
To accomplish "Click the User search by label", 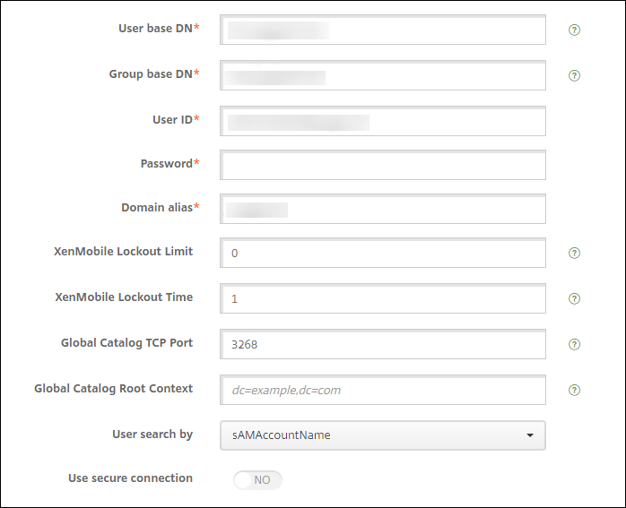I will [152, 435].
